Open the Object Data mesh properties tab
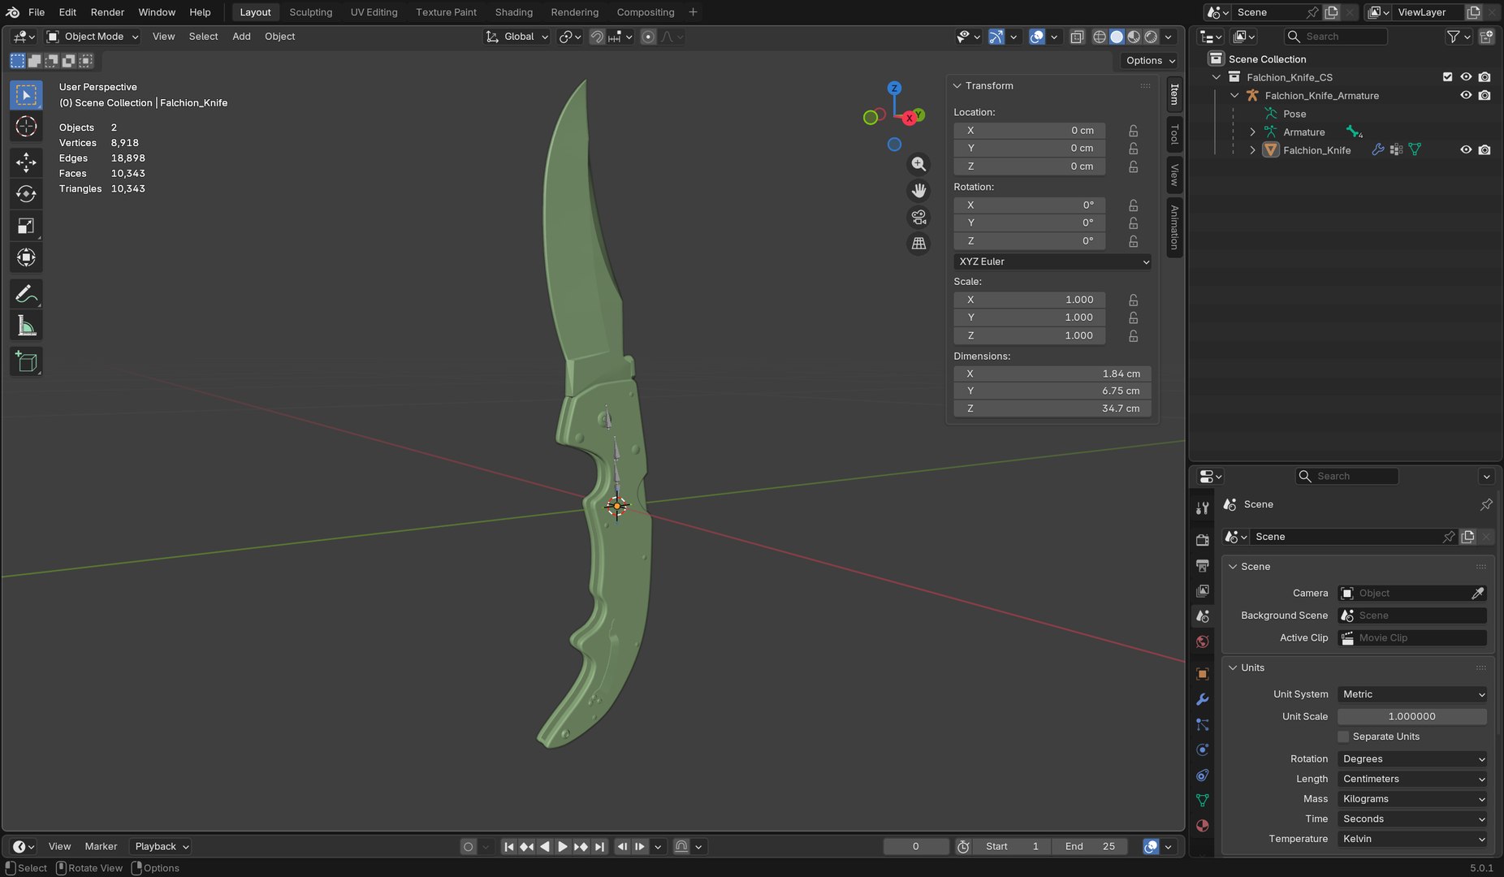This screenshot has height=877, width=1504. (1203, 800)
